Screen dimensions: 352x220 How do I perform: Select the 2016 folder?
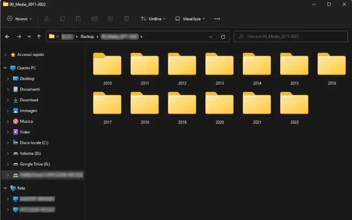(x=332, y=69)
